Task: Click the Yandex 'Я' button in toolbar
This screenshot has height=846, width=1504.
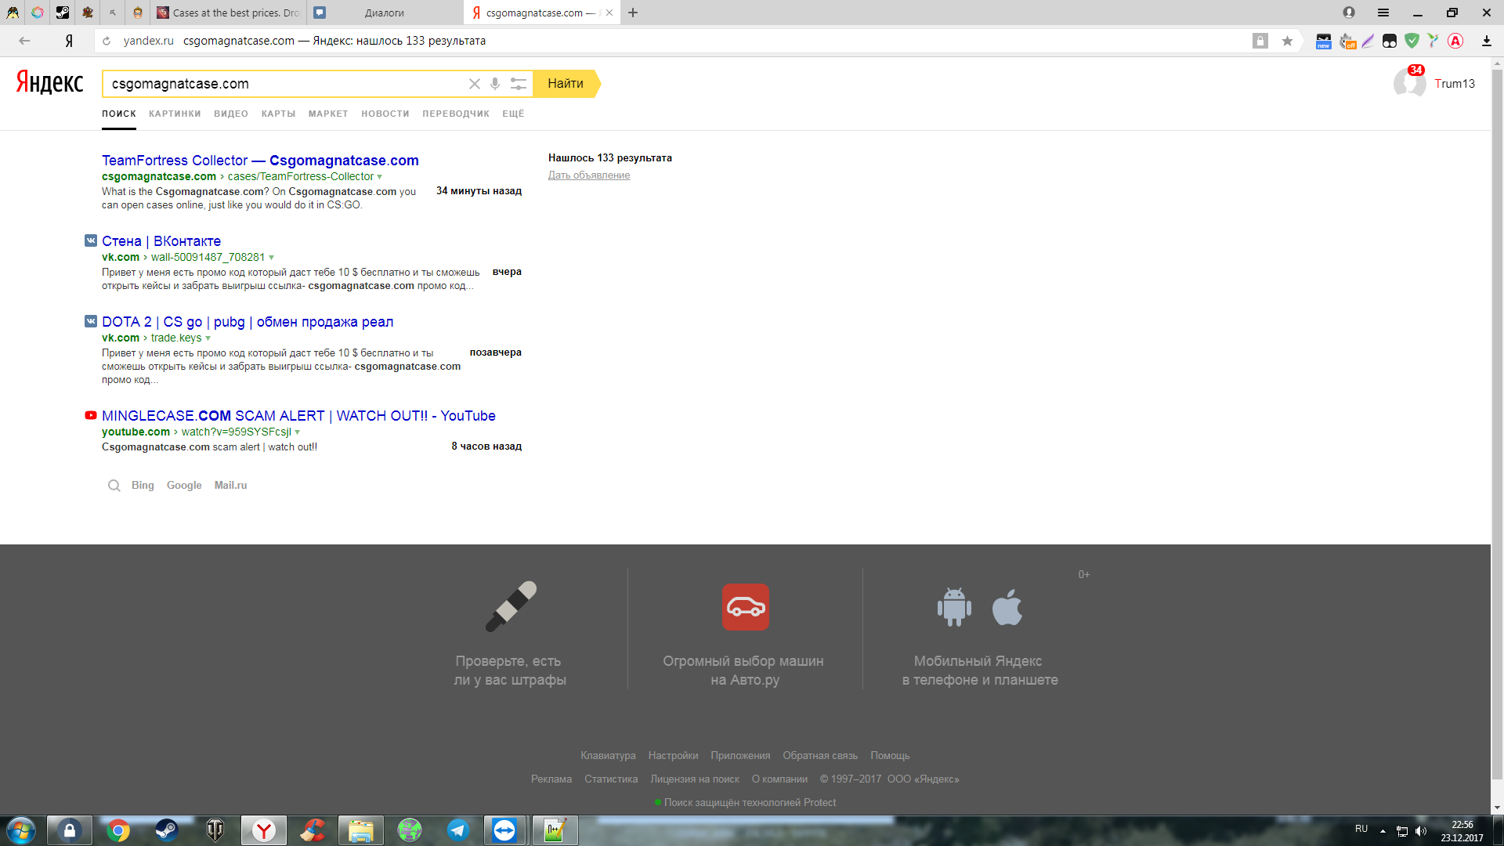Action: pyautogui.click(x=69, y=41)
